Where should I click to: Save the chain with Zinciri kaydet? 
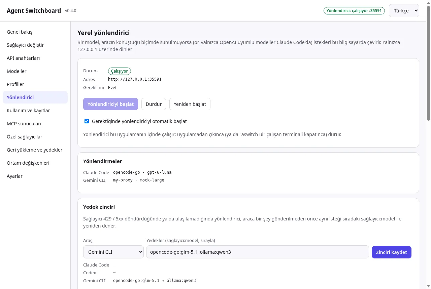pos(392,252)
